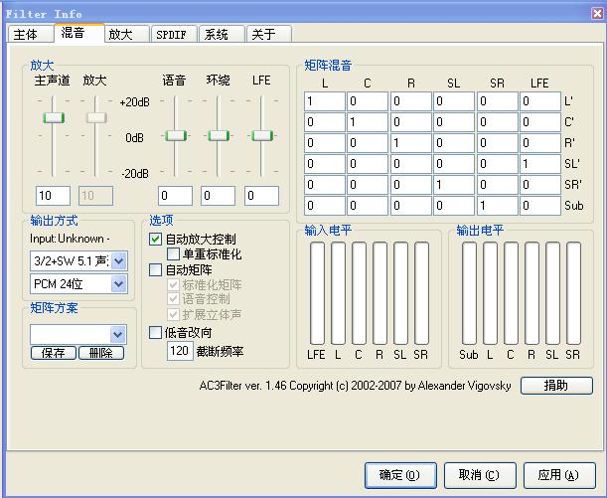
Task: Click the LFE gain value field
Action: [x=261, y=196]
